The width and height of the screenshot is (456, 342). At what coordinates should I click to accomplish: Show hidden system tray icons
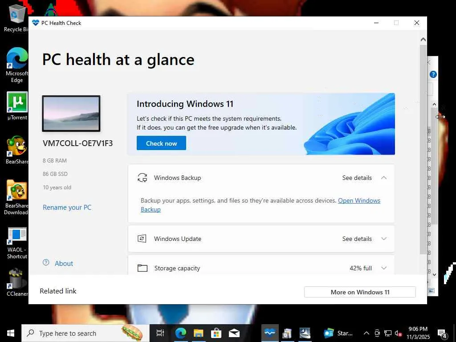(x=366, y=333)
